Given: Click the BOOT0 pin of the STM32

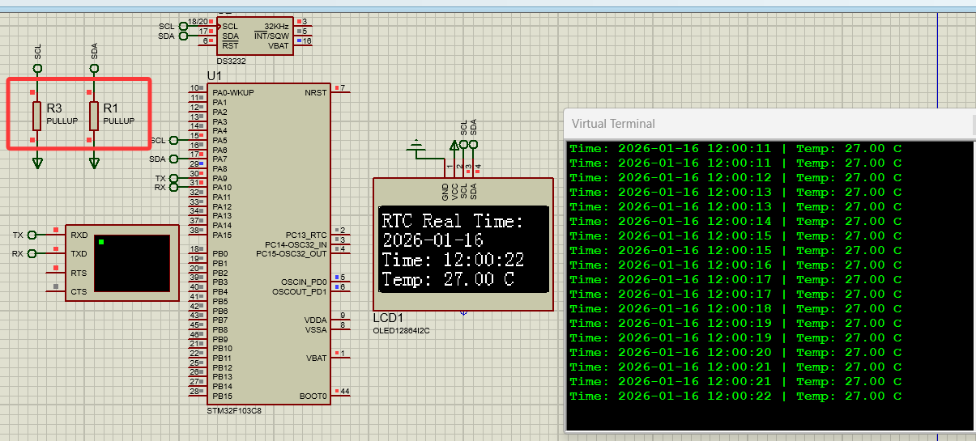Looking at the screenshot, I should (313, 396).
